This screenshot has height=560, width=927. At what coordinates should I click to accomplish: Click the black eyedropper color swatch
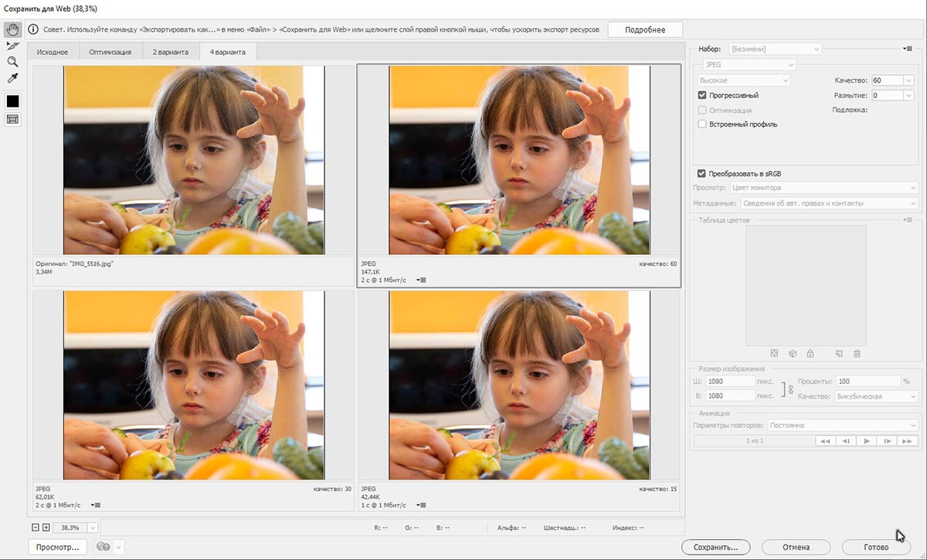12,101
